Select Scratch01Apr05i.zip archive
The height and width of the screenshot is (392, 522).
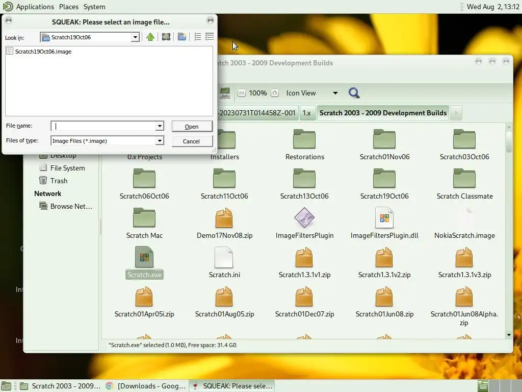pyautogui.click(x=144, y=302)
